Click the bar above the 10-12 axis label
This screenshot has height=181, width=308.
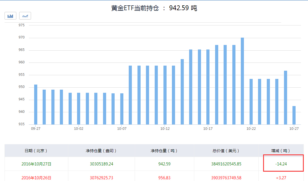point(165,95)
